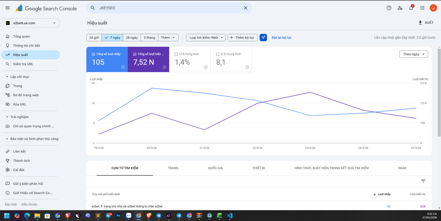Viewport: 441px width, 221px height.
Task: Open Photoshop from the taskbar
Action: click(119, 216)
